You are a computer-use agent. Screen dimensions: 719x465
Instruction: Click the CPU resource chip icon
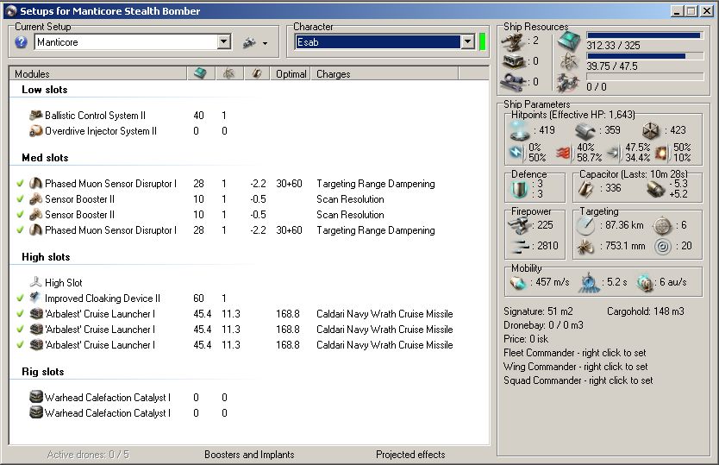click(x=569, y=41)
